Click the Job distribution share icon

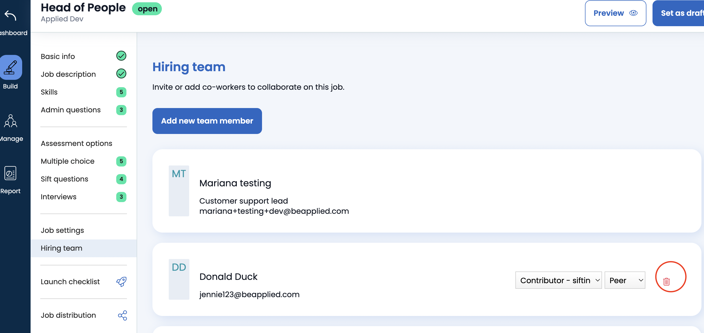click(122, 315)
